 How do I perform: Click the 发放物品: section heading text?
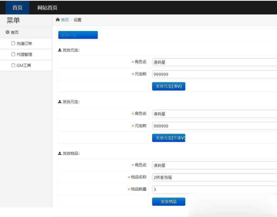(x=71, y=154)
